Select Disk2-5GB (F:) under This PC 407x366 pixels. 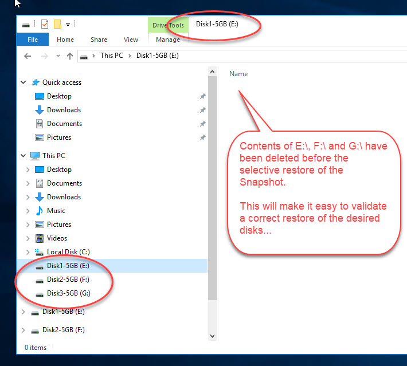pos(68,280)
